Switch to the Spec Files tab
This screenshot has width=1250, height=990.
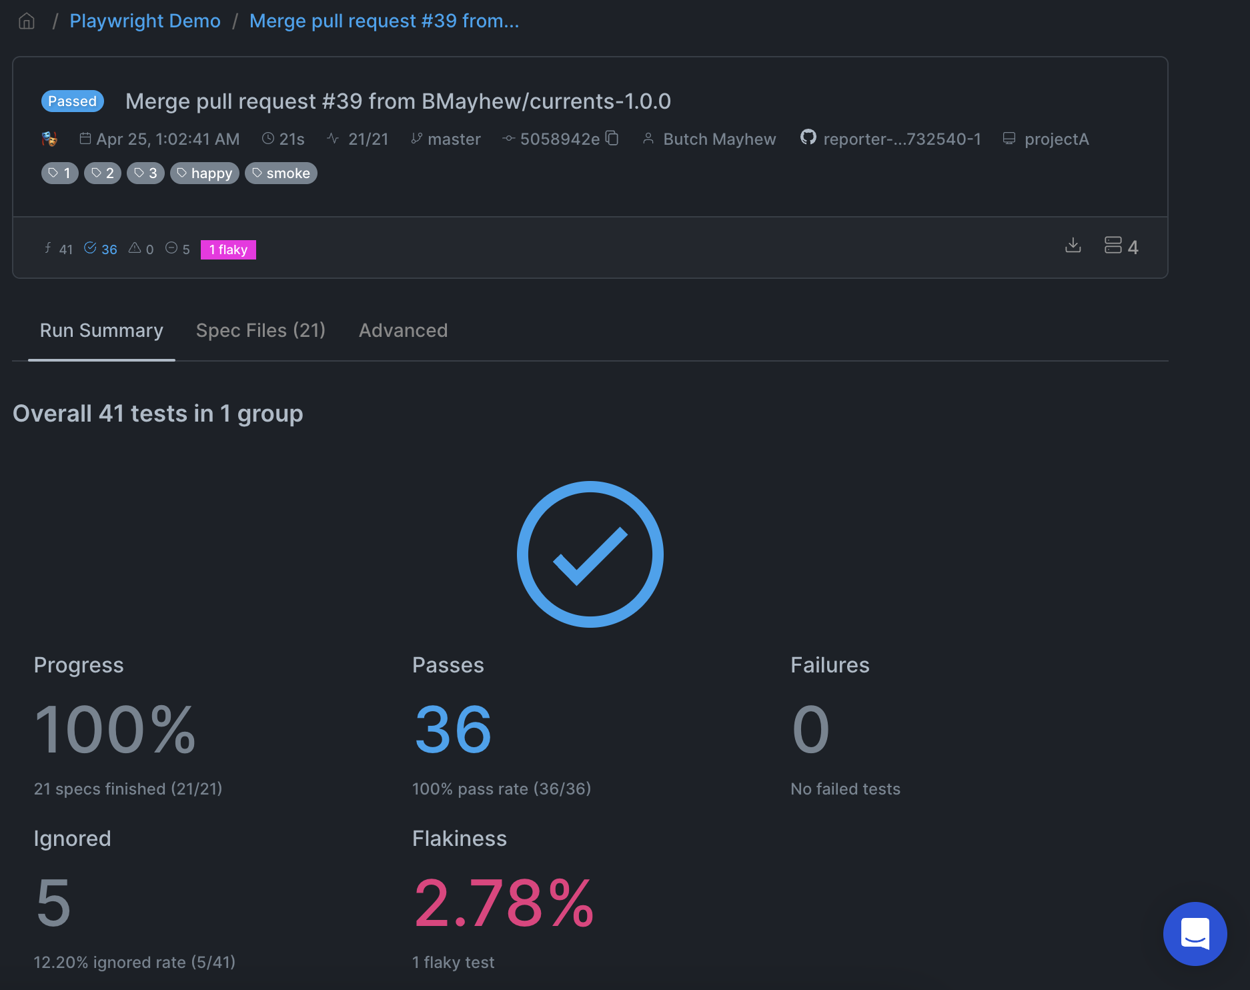point(261,330)
